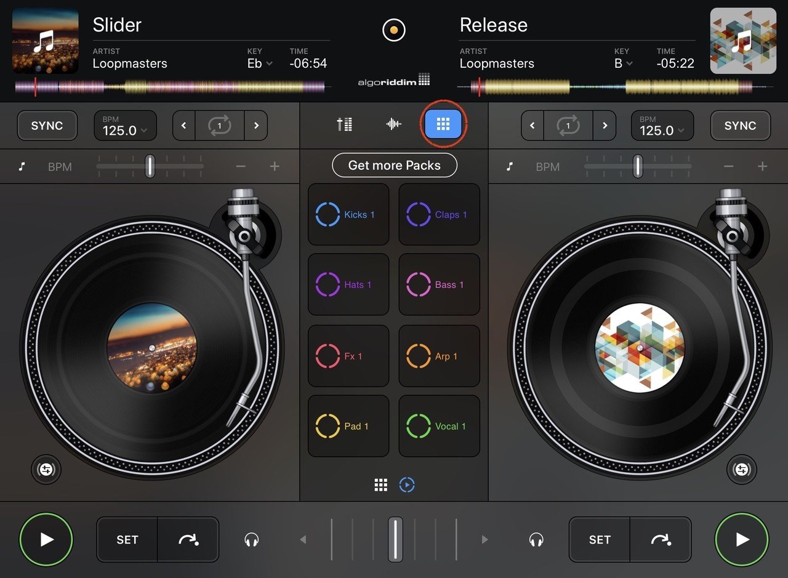
Task: Open the mixer/EQ view tab
Action: click(344, 124)
